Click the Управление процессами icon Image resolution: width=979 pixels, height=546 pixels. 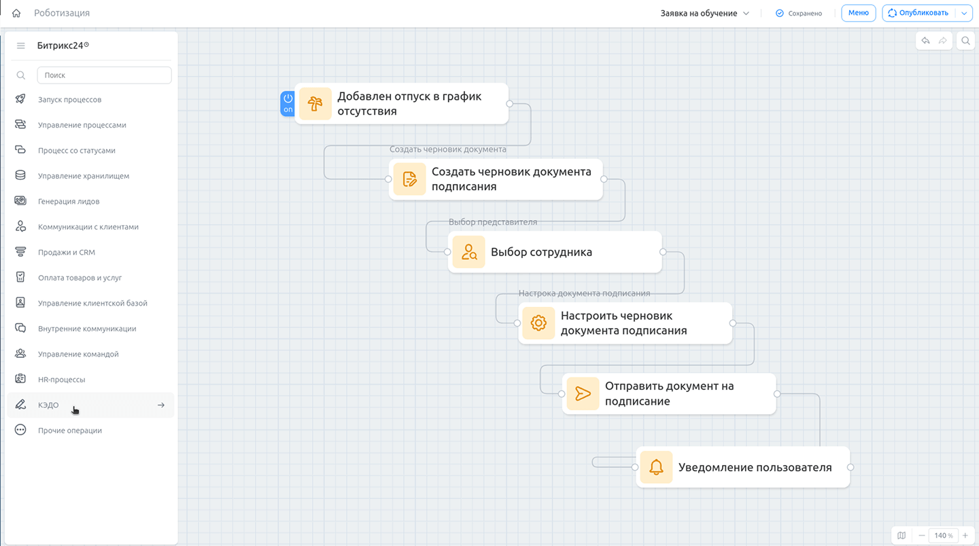coord(20,124)
